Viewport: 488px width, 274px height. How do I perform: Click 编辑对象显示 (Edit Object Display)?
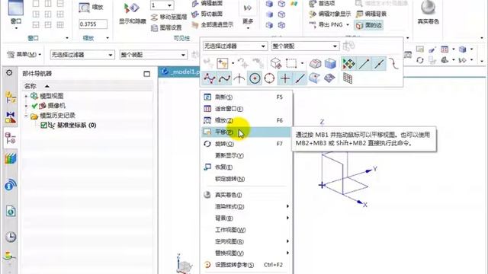pyautogui.click(x=330, y=14)
